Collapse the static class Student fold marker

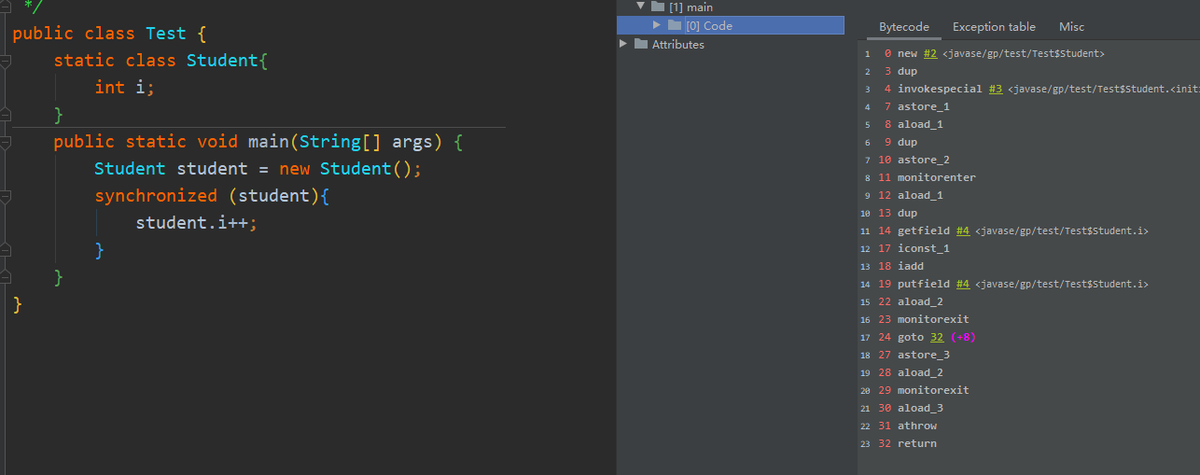tap(5, 62)
